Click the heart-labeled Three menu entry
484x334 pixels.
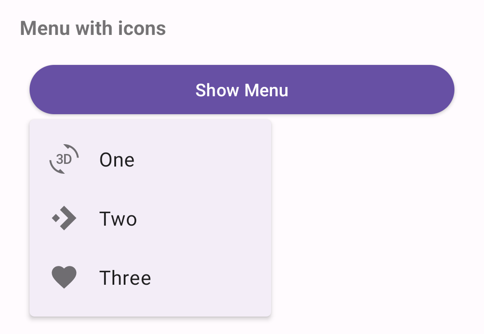click(x=125, y=277)
